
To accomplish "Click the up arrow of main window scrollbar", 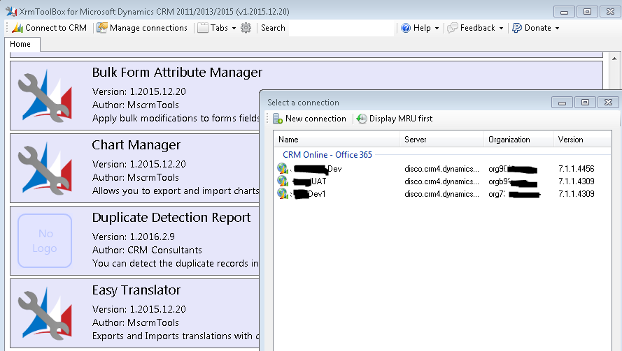I will (x=614, y=59).
